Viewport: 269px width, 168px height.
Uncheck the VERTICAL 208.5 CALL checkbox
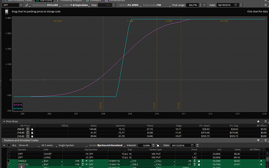8,165
